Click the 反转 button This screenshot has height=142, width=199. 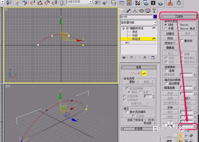(170, 107)
